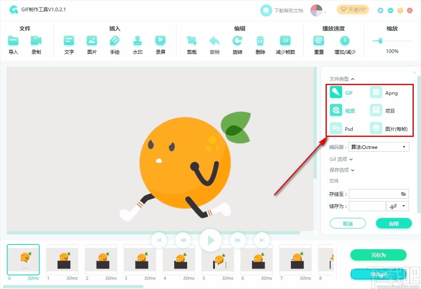The height and width of the screenshot is (289, 421).
Task: Select the 剪裁 crop tool
Action: tap(192, 40)
